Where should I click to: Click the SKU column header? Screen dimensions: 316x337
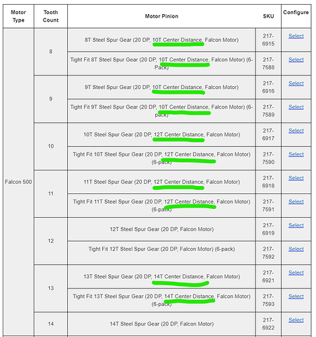pos(268,16)
